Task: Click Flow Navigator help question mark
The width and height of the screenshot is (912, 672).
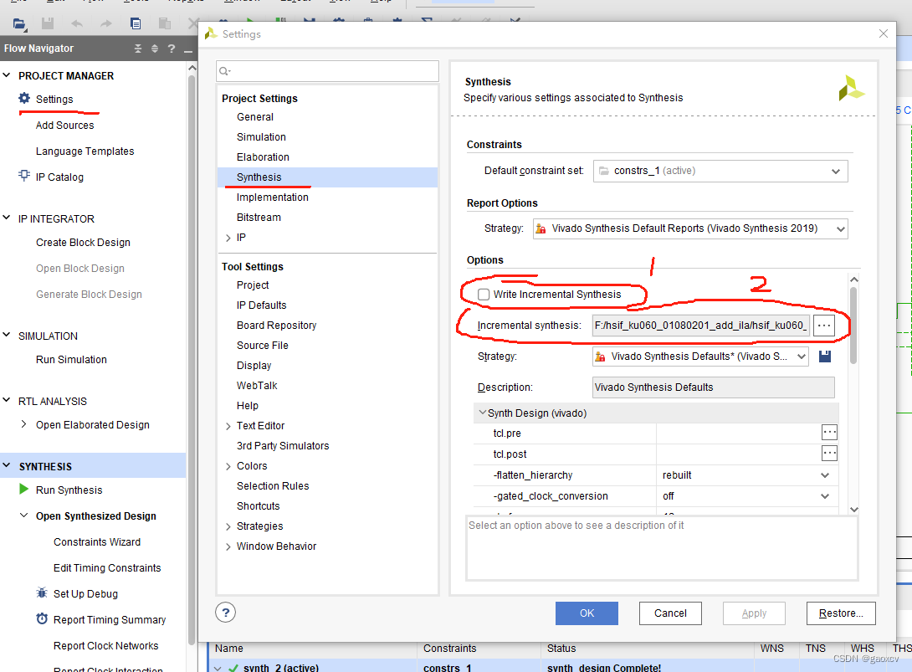Action: tap(172, 49)
